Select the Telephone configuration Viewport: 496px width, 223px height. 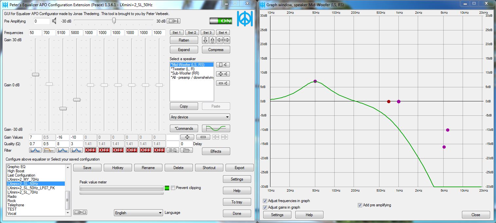tap(36, 205)
